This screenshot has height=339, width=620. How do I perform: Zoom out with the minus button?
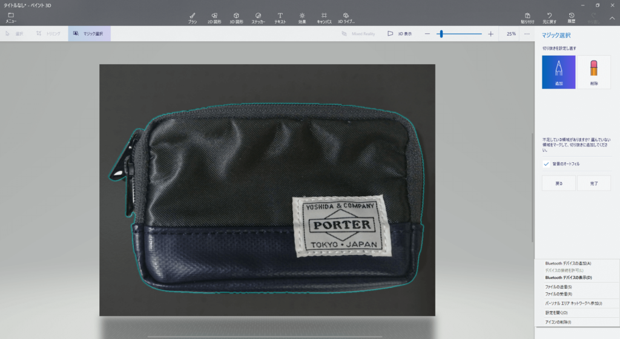[427, 34]
